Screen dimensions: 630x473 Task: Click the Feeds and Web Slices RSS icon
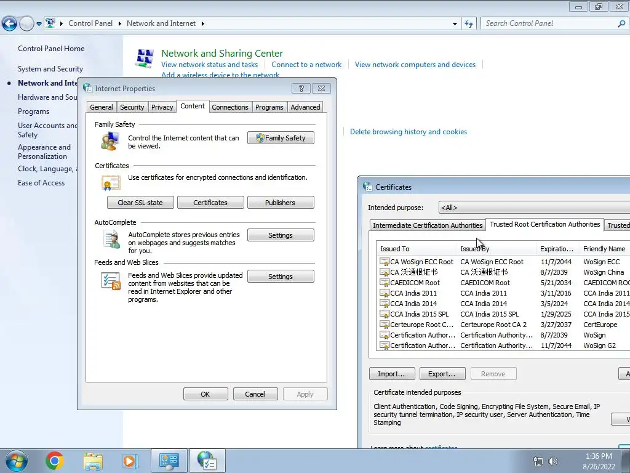click(111, 281)
